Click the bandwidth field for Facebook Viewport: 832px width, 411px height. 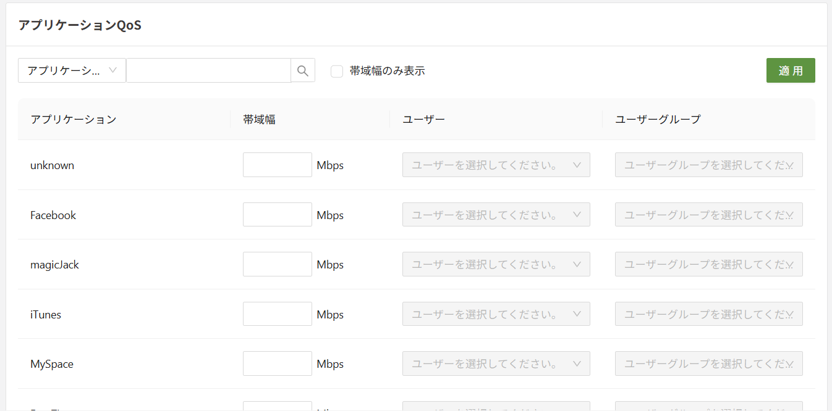[x=277, y=215]
